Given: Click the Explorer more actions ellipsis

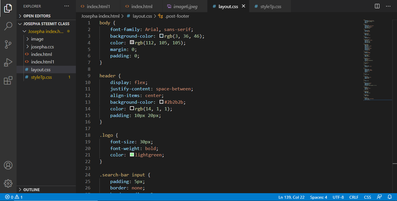Looking at the screenshot, I should pyautogui.click(x=67, y=6).
